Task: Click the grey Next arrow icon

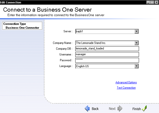Action: 120,109
